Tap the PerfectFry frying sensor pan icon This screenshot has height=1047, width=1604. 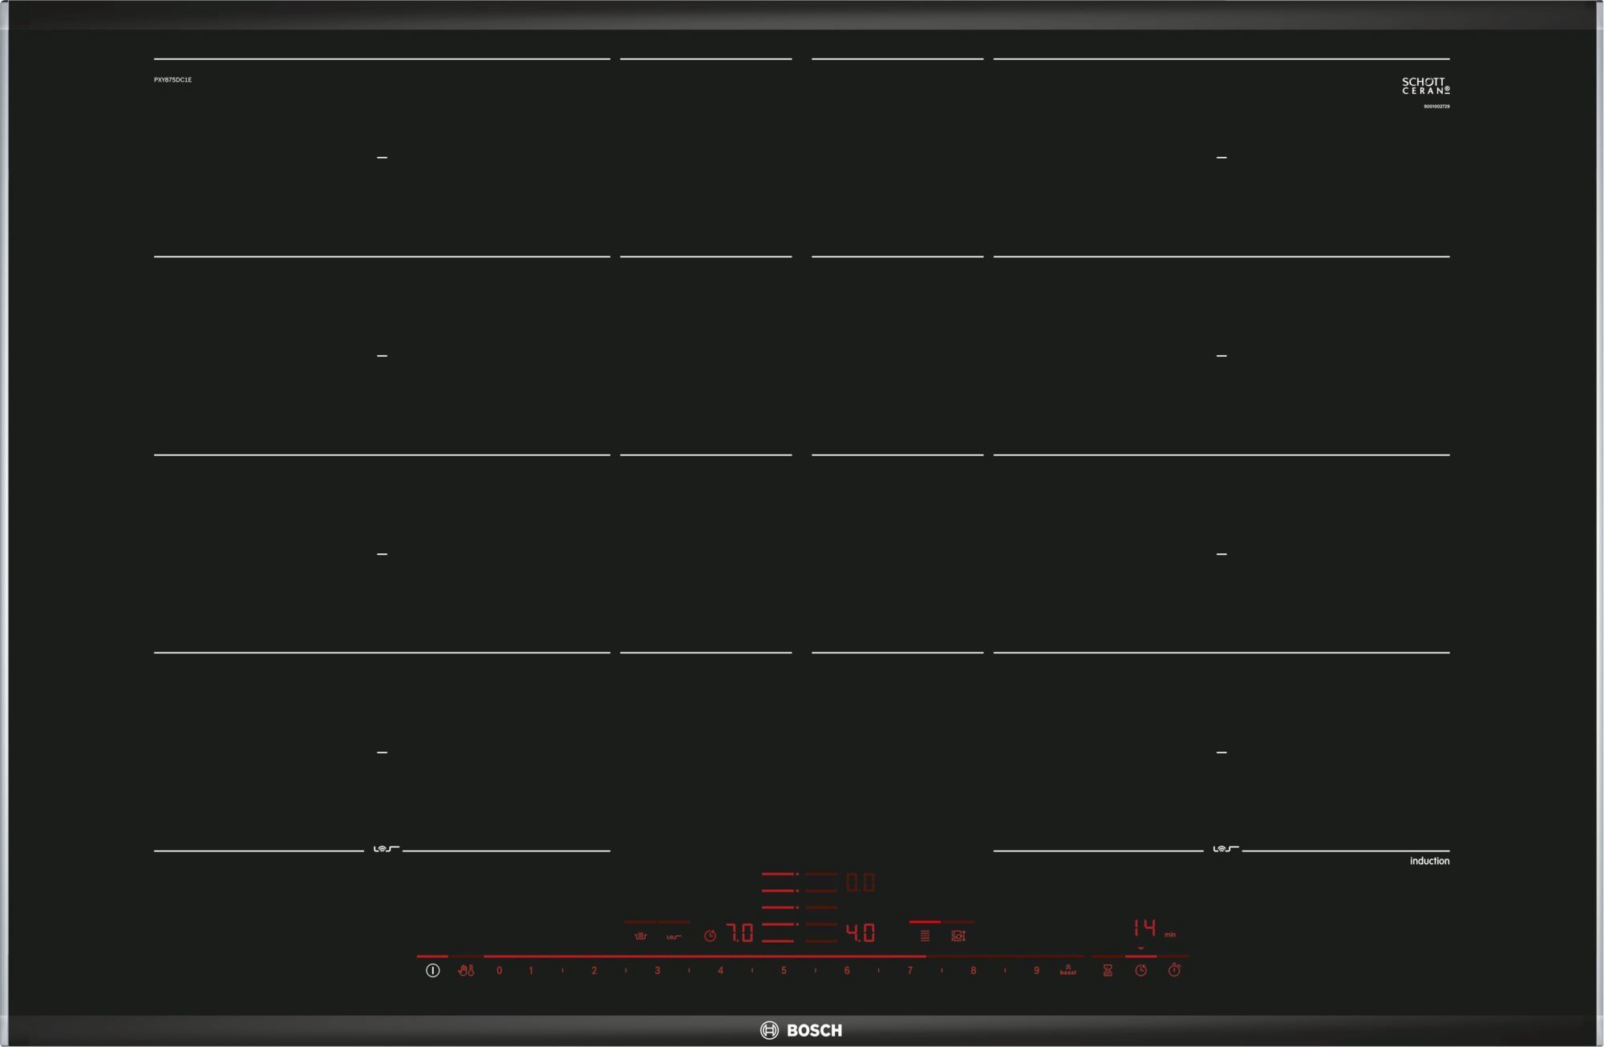(x=640, y=936)
